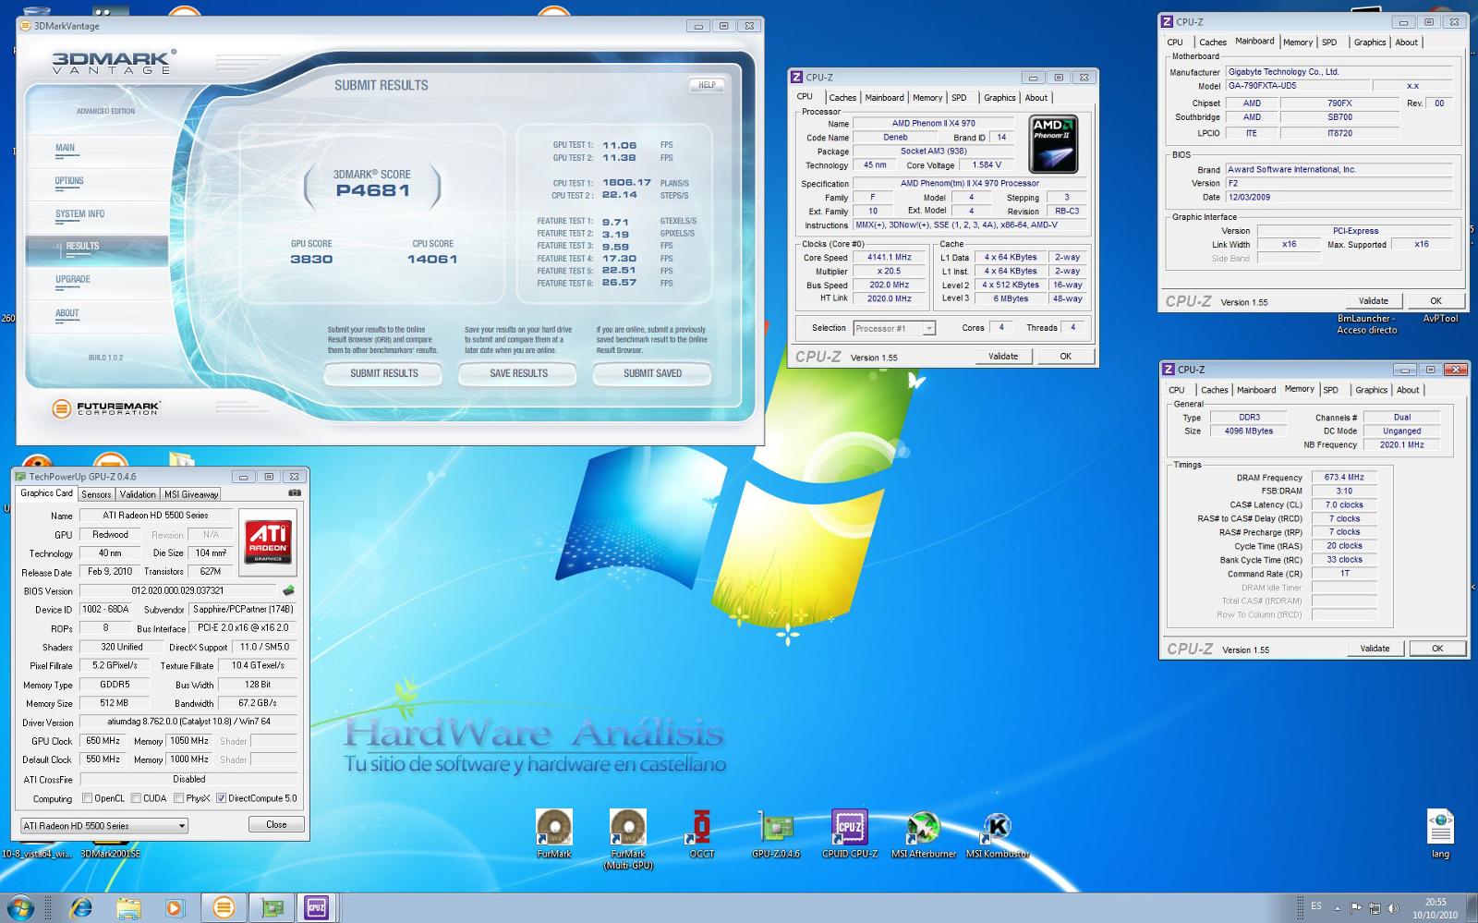Open the FurMark desktop shortcut
Image resolution: width=1478 pixels, height=923 pixels.
[x=554, y=832]
